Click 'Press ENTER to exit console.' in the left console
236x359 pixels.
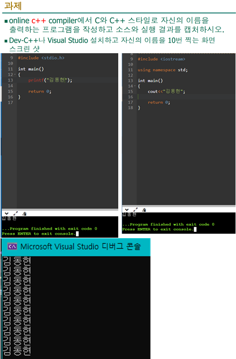(39, 234)
